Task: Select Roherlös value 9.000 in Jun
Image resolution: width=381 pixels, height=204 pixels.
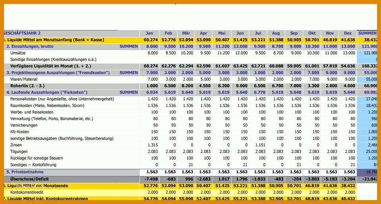Action: (x=242, y=86)
